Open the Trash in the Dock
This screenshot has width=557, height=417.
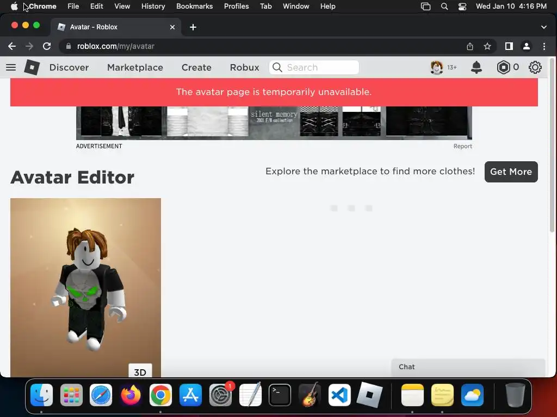pyautogui.click(x=515, y=395)
